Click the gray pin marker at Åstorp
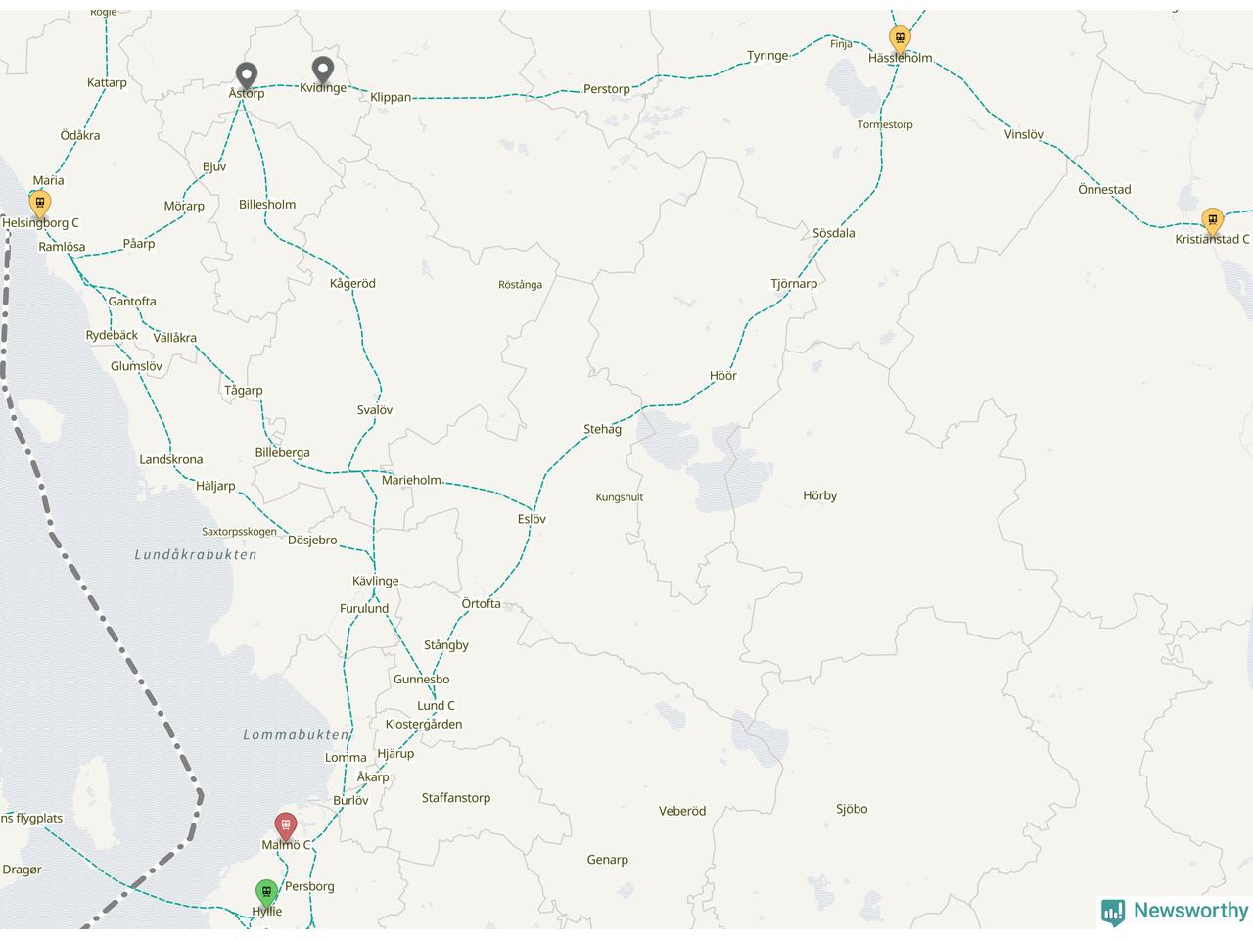 pyautogui.click(x=248, y=75)
